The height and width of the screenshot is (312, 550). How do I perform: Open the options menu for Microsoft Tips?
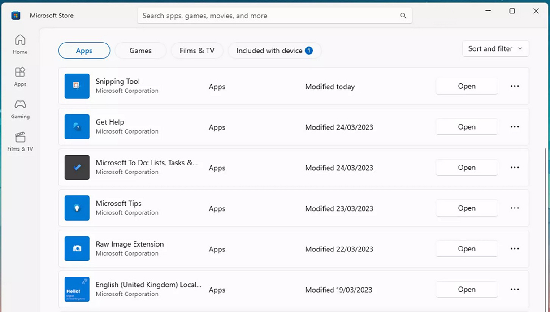514,208
